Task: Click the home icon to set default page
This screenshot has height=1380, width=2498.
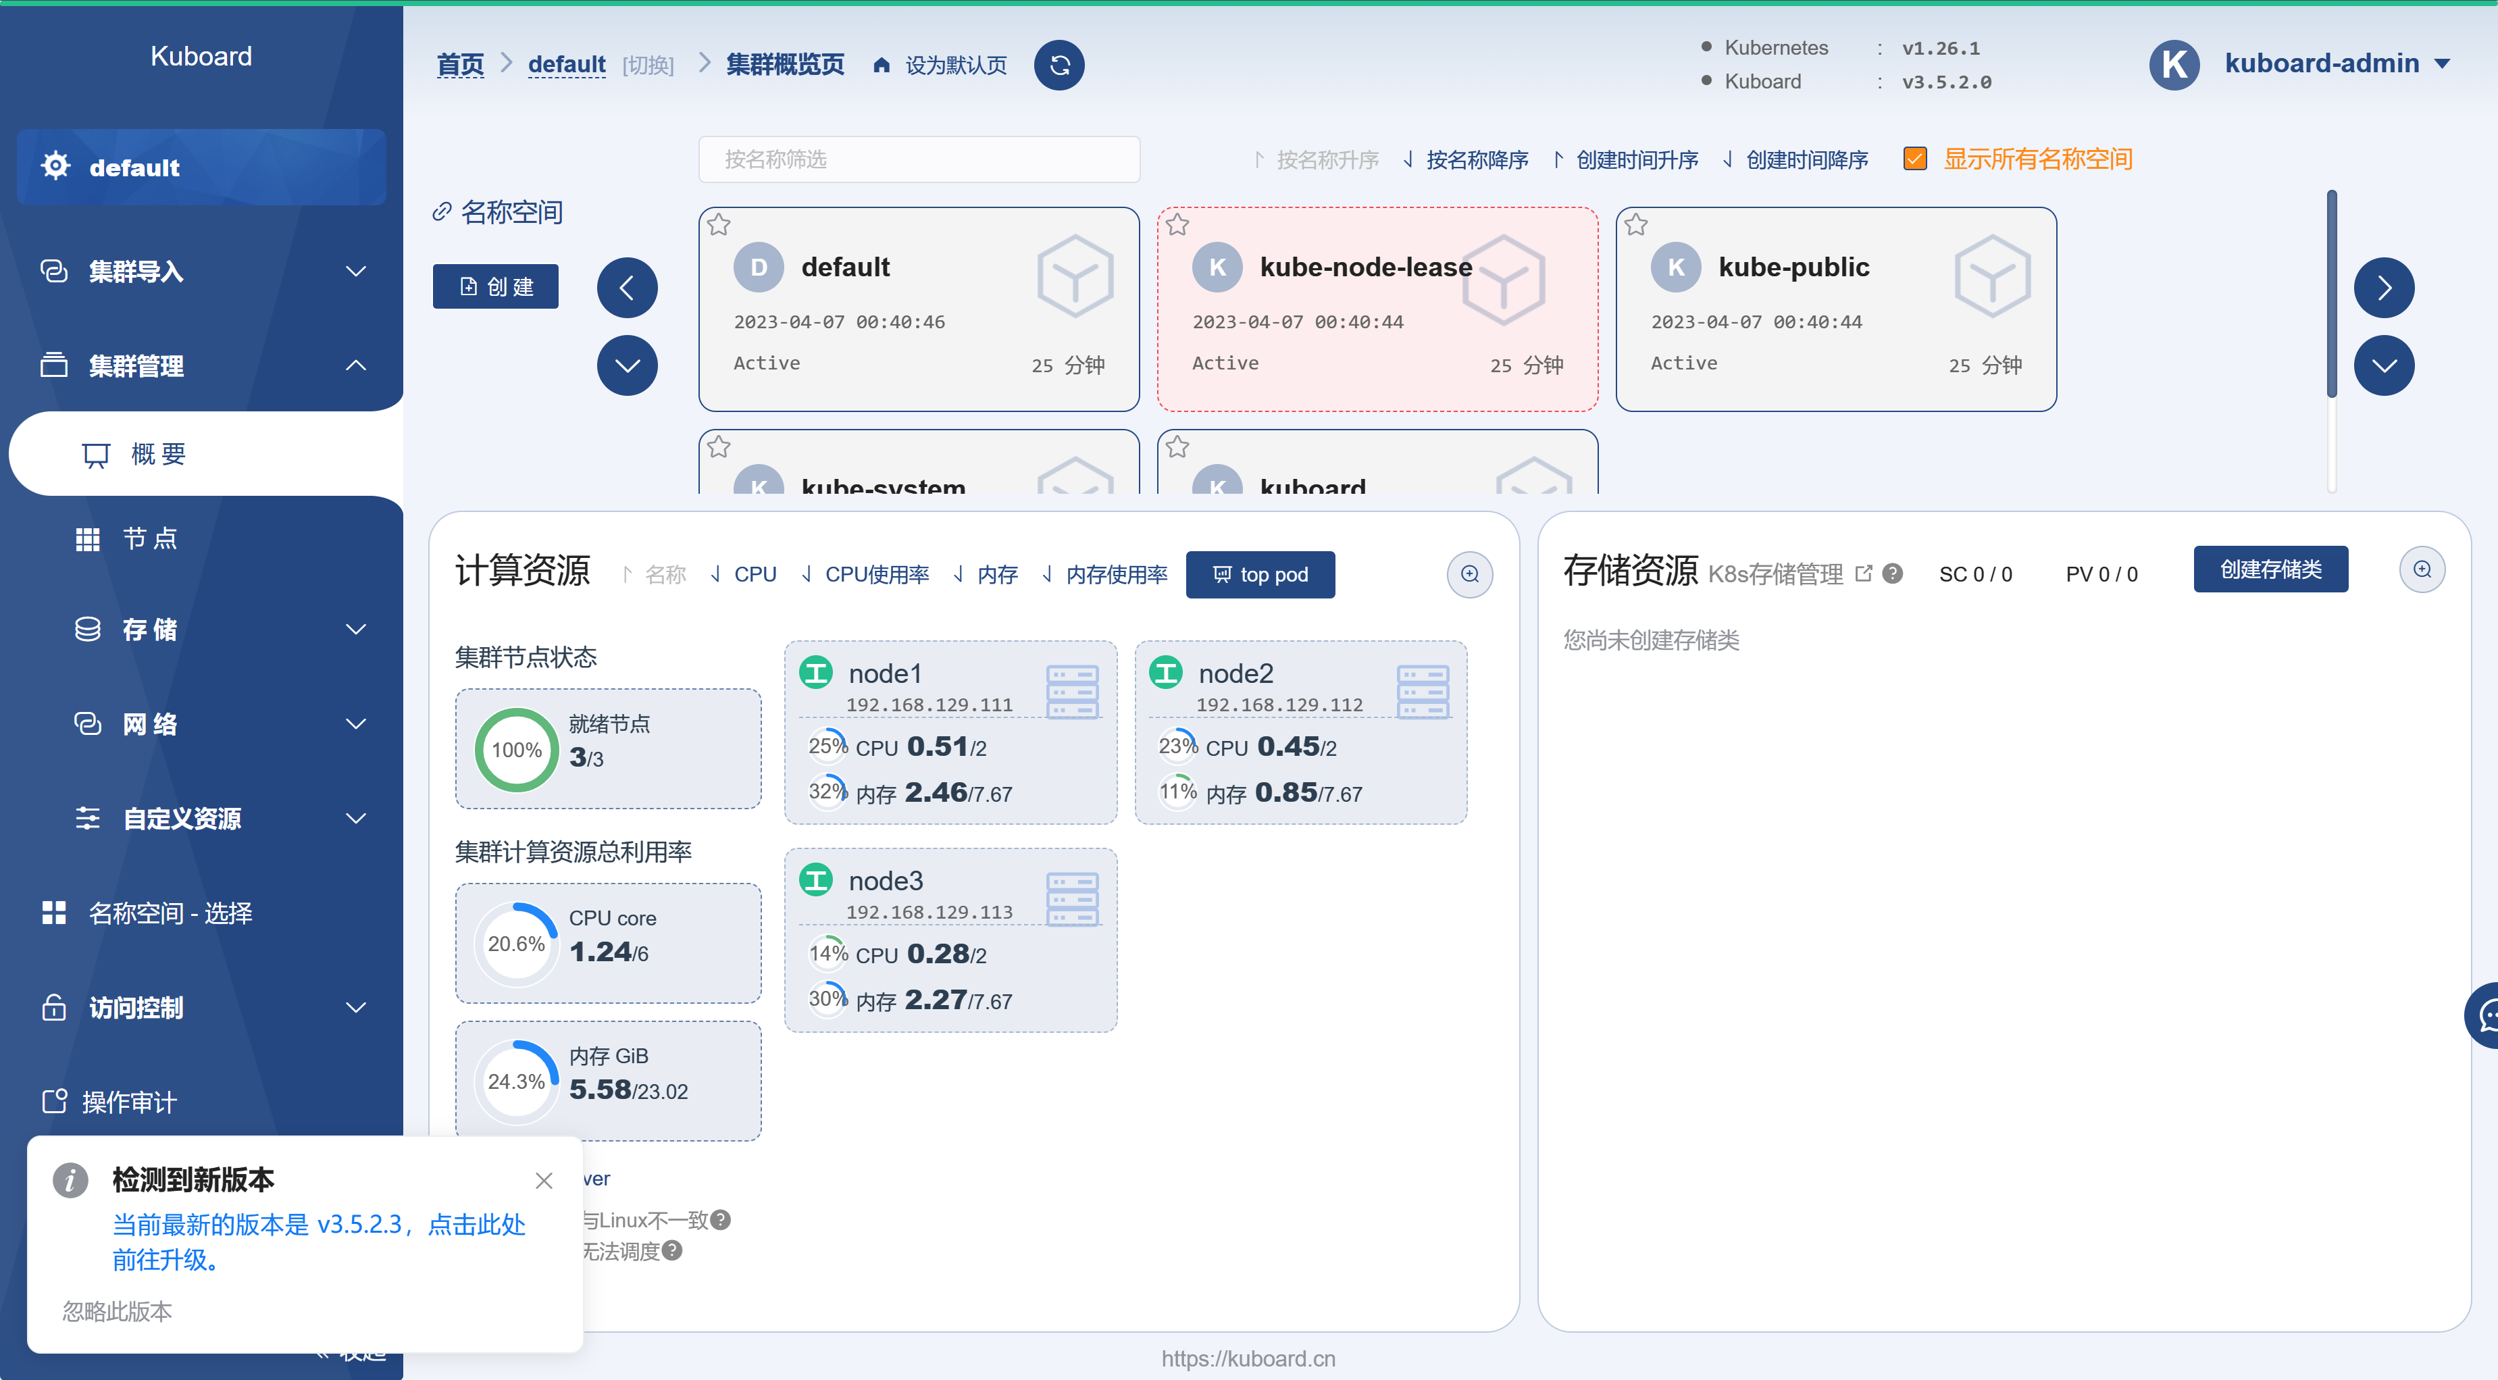Action: pos(882,65)
